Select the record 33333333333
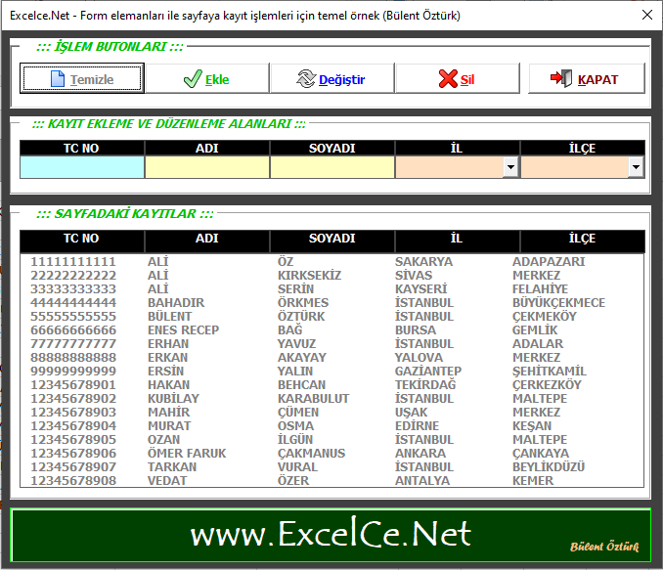663x570 pixels. tap(331, 289)
